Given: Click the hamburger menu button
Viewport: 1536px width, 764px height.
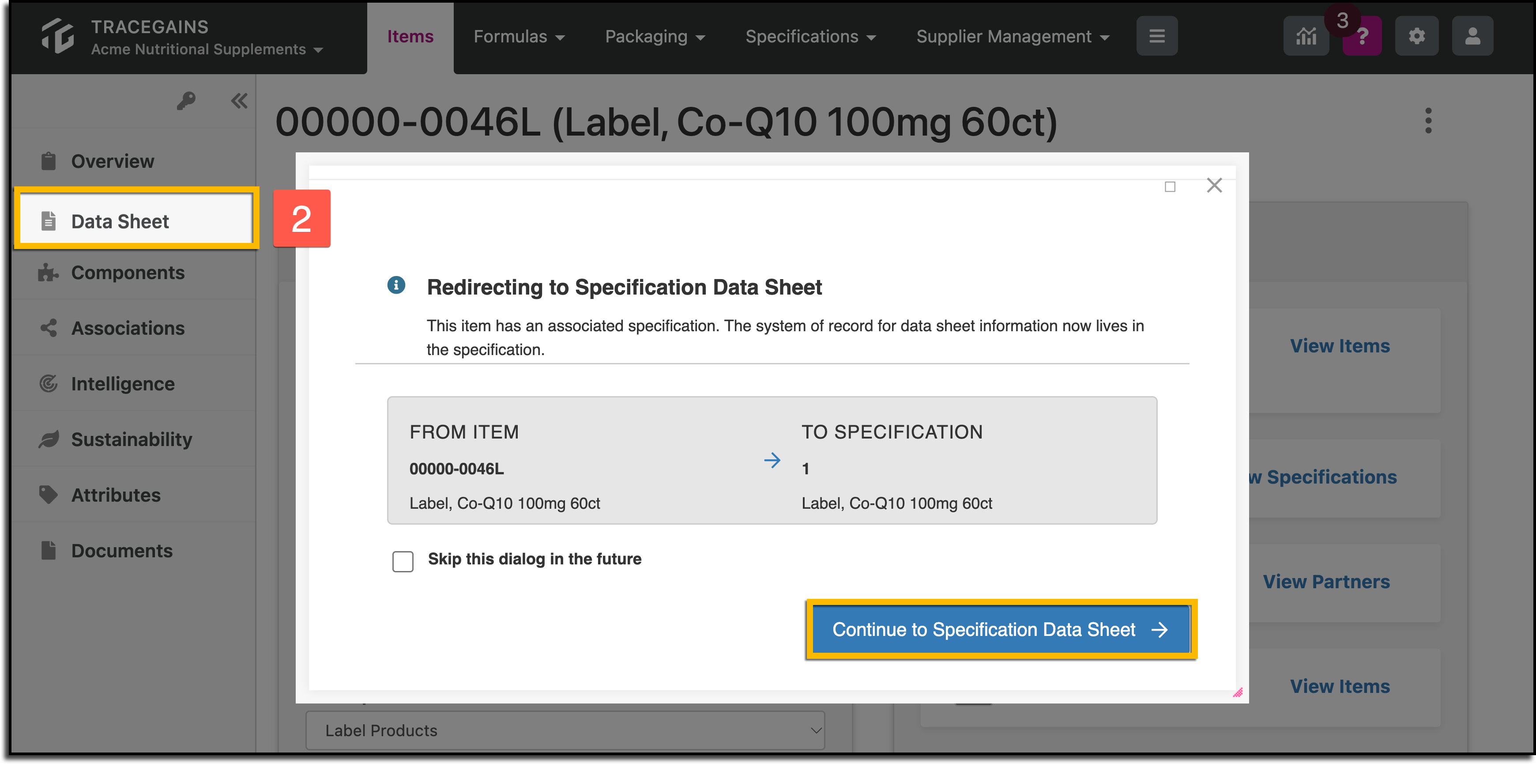Looking at the screenshot, I should coord(1157,36).
